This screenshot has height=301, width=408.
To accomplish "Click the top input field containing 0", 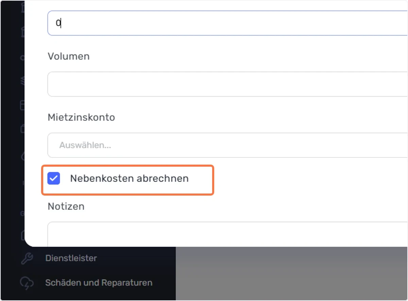I will (x=227, y=23).
